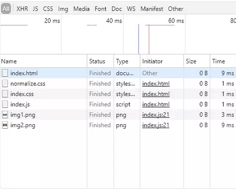Viewport: 236px width, 194px height.
Task: Click the blue DOMContentLoaded line in timeline
Action: [x=138, y=39]
